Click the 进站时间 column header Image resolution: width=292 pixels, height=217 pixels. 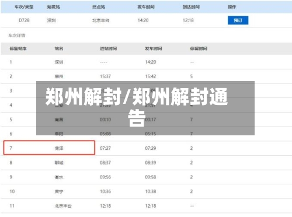(x=108, y=48)
